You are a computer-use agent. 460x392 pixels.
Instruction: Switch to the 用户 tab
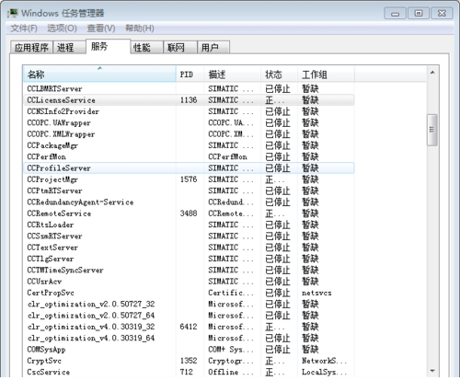[x=213, y=48]
